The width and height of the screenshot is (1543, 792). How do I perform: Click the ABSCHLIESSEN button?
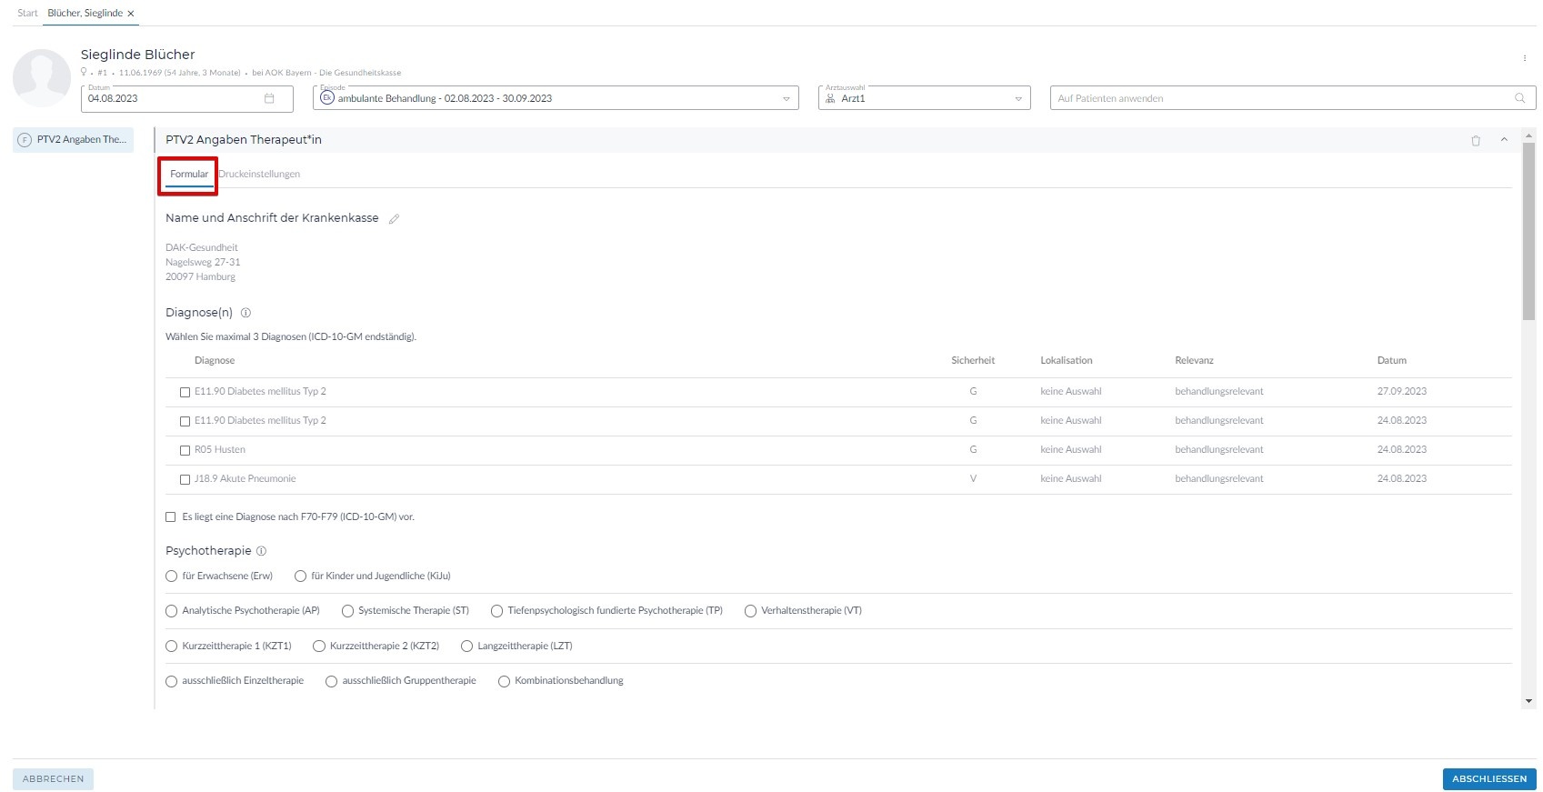click(1488, 779)
